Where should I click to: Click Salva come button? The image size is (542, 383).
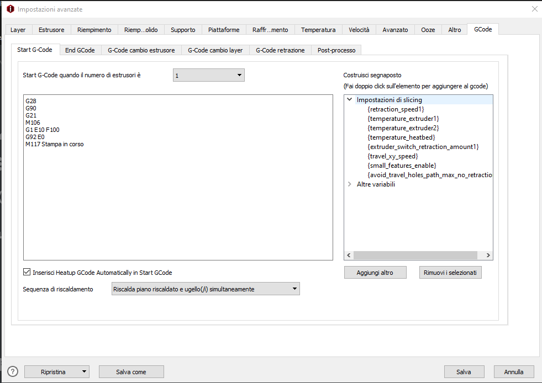point(131,372)
